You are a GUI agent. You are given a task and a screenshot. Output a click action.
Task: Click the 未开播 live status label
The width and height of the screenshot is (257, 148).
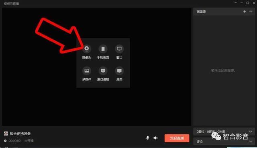pyautogui.click(x=29, y=141)
